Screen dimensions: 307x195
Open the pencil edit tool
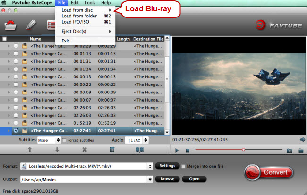pos(31,25)
